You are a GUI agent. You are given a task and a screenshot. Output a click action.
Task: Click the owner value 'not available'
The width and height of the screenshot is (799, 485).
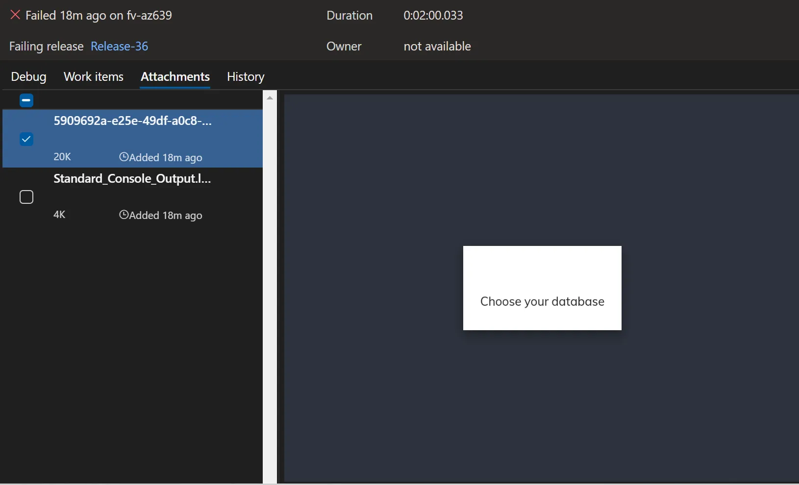(x=437, y=46)
